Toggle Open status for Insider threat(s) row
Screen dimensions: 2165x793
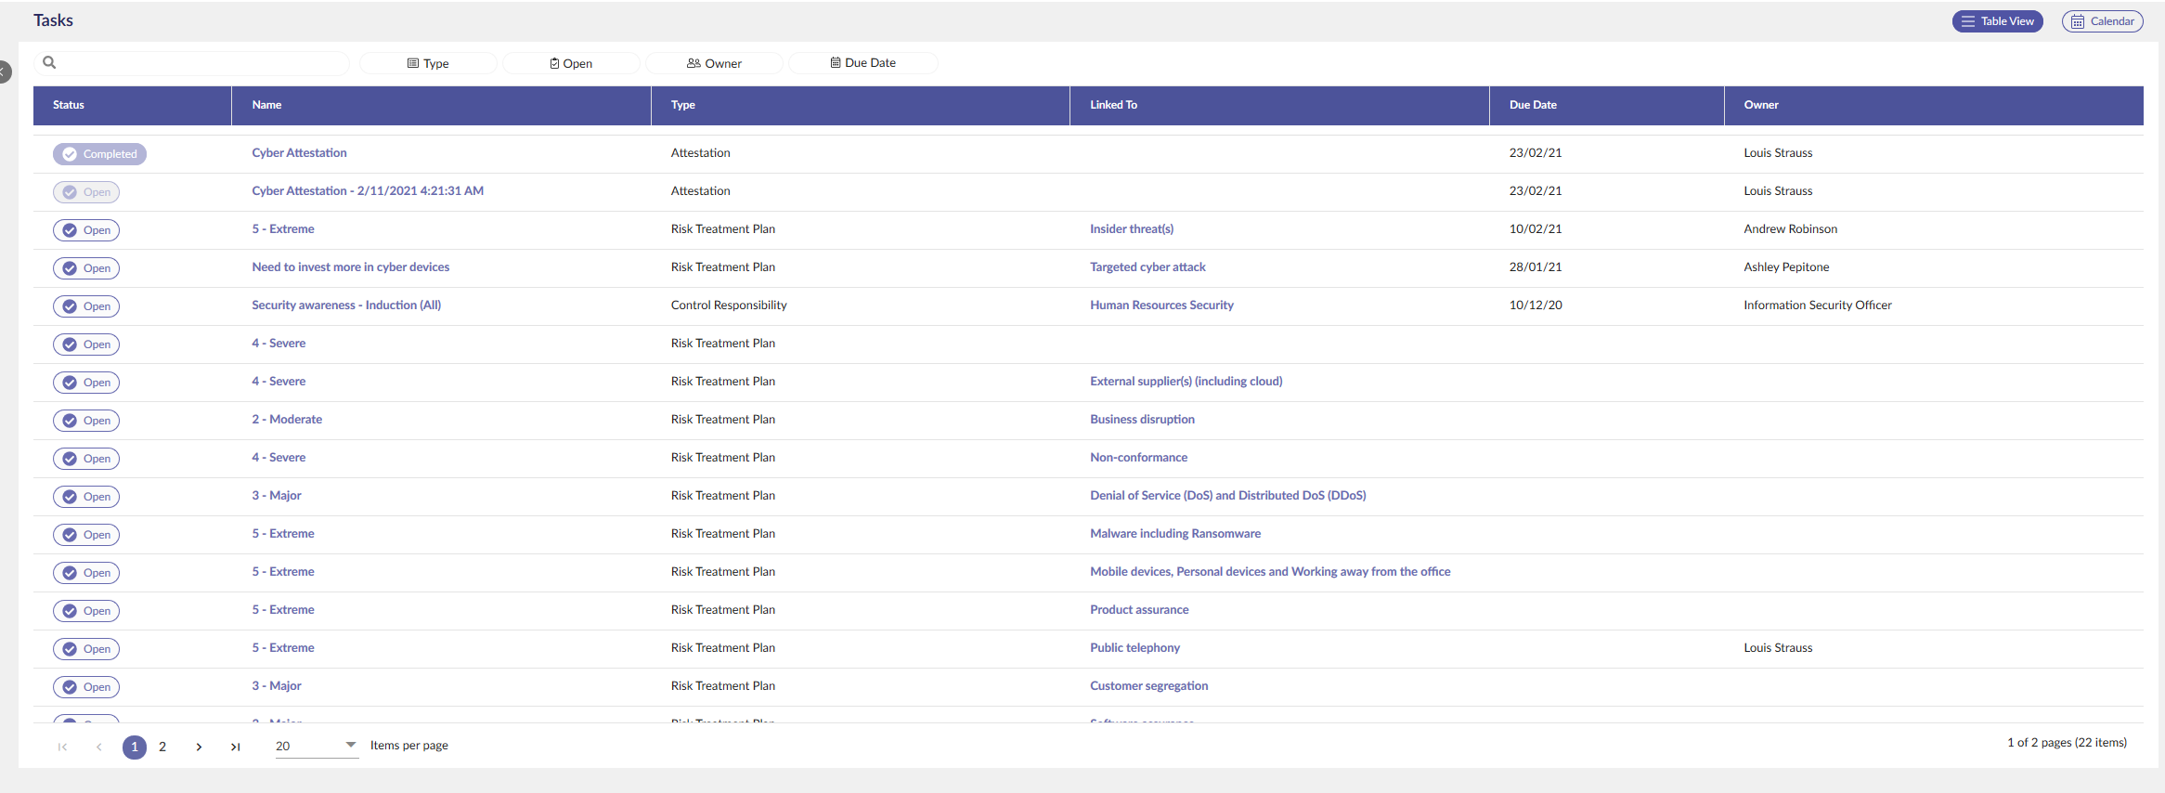(86, 230)
